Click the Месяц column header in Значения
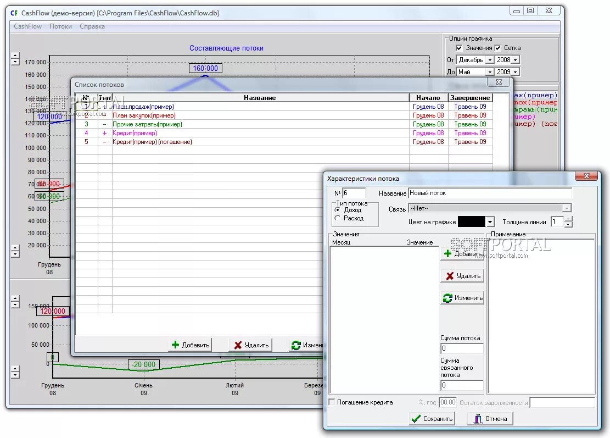This screenshot has width=610, height=438. (341, 242)
